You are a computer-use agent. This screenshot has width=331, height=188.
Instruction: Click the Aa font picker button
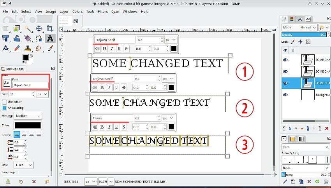(x=7, y=83)
